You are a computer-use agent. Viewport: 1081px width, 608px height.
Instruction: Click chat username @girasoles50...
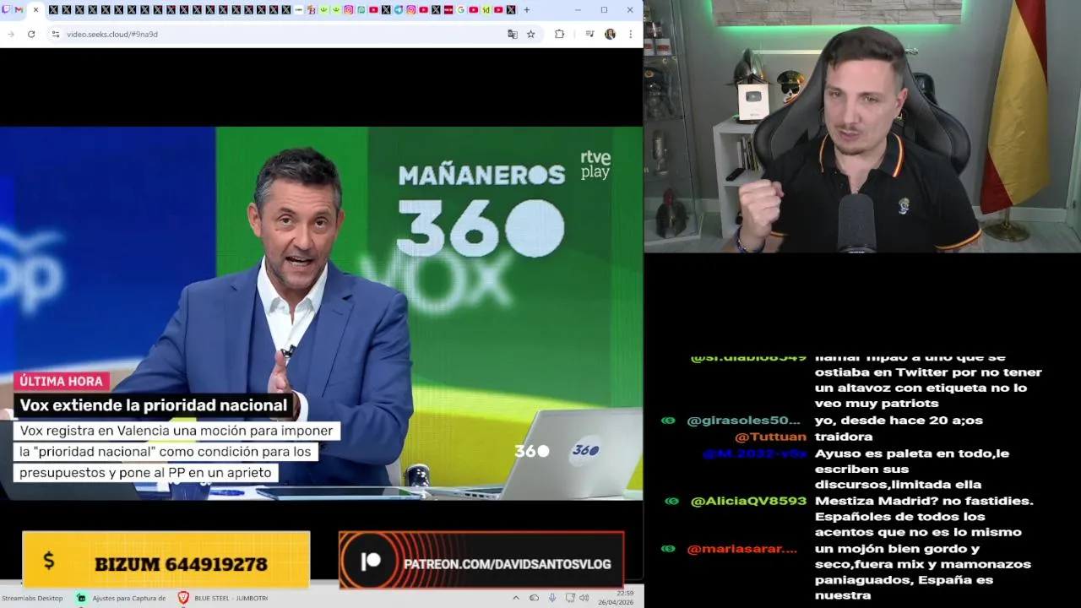tap(743, 421)
